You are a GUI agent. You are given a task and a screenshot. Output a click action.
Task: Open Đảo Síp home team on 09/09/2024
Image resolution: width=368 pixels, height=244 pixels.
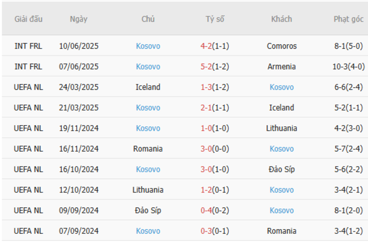tap(148, 210)
